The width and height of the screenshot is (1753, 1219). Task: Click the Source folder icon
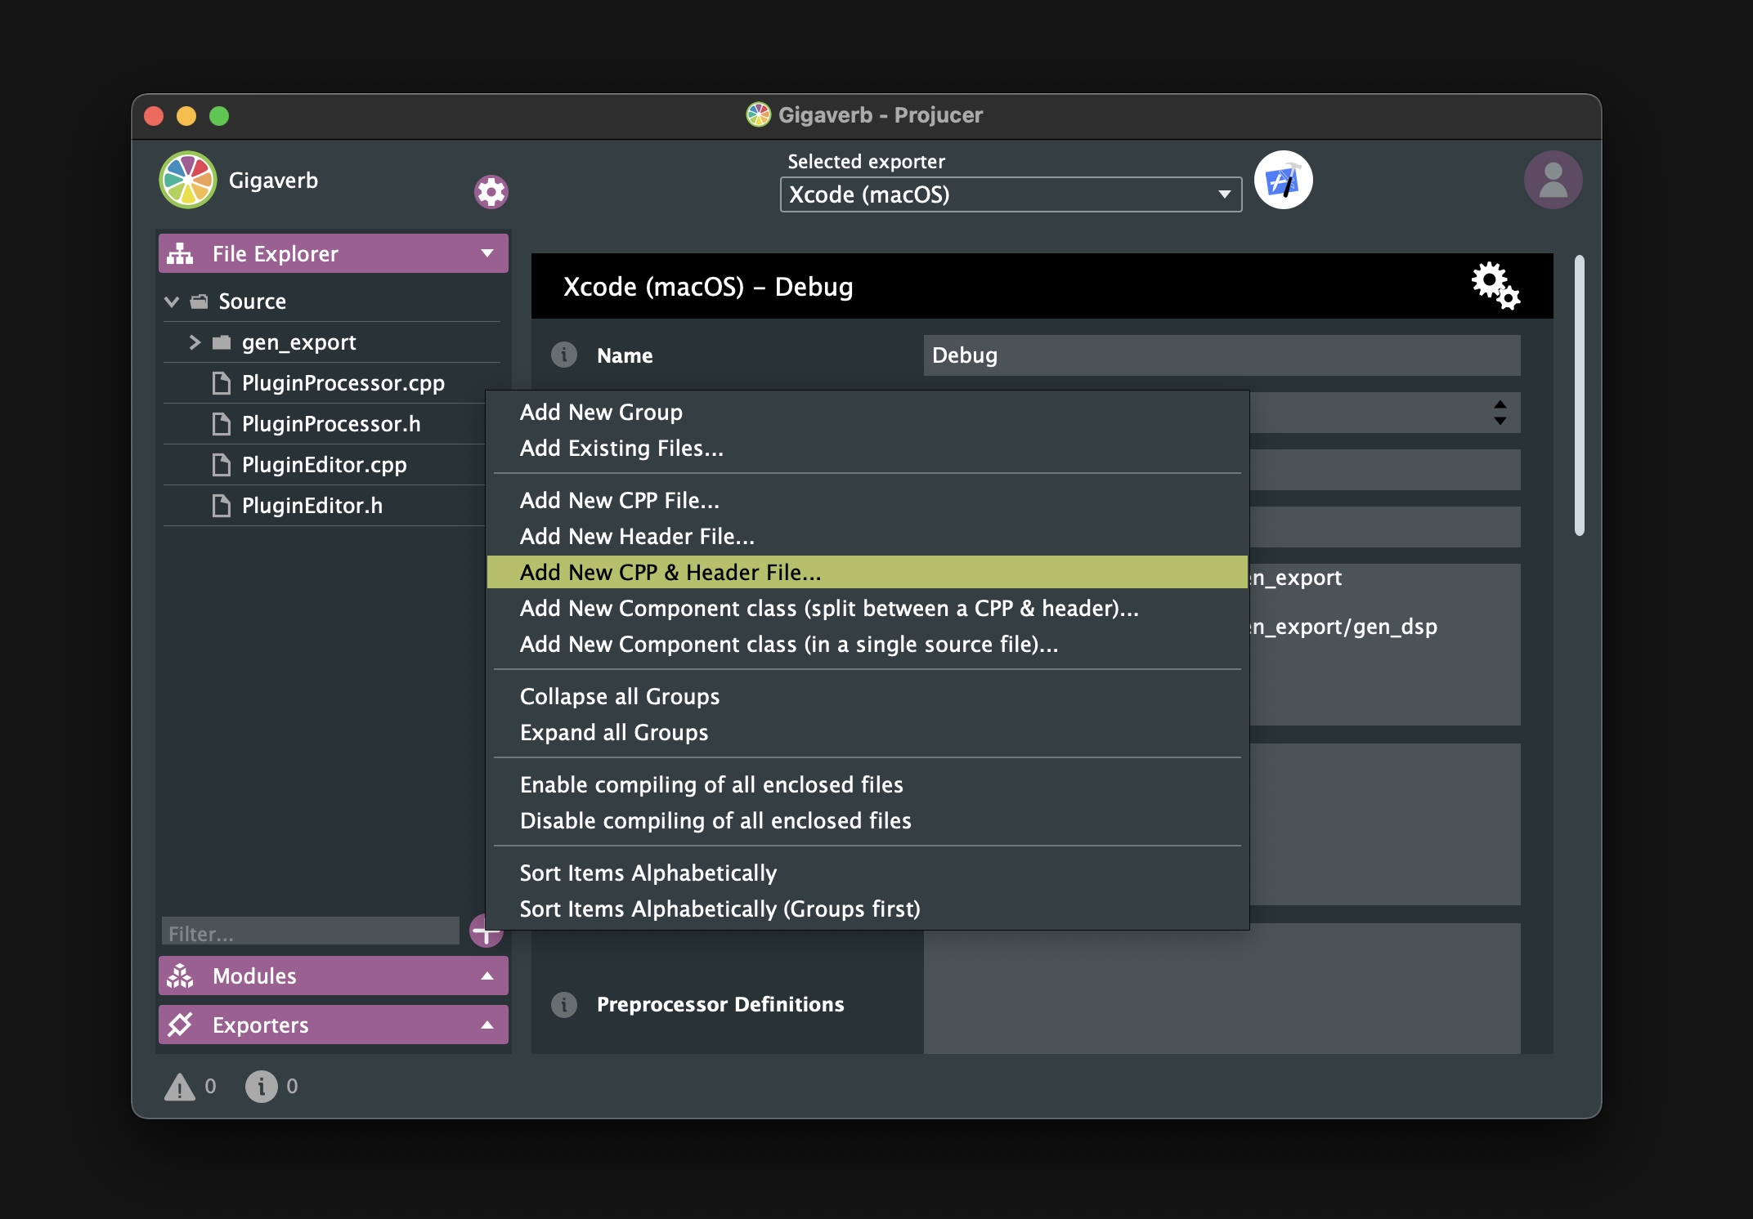[200, 301]
